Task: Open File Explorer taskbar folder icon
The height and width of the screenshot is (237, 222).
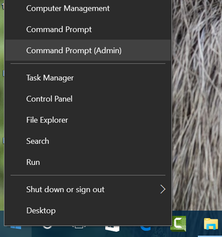Action: click(x=211, y=224)
